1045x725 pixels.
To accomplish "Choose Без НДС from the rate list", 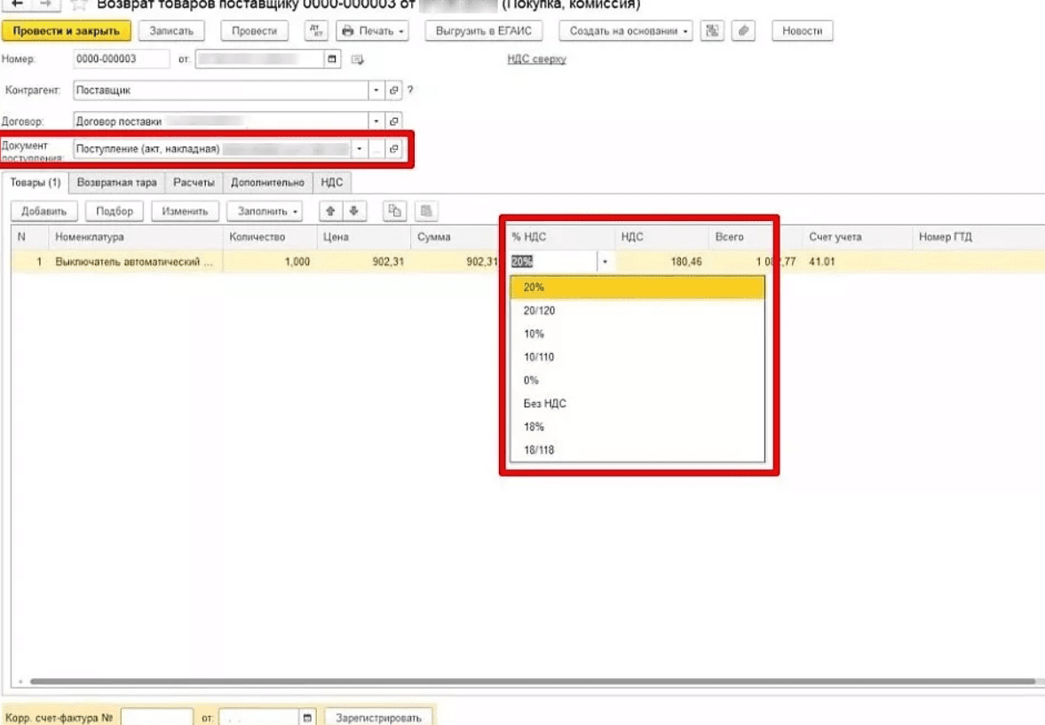I will [544, 404].
